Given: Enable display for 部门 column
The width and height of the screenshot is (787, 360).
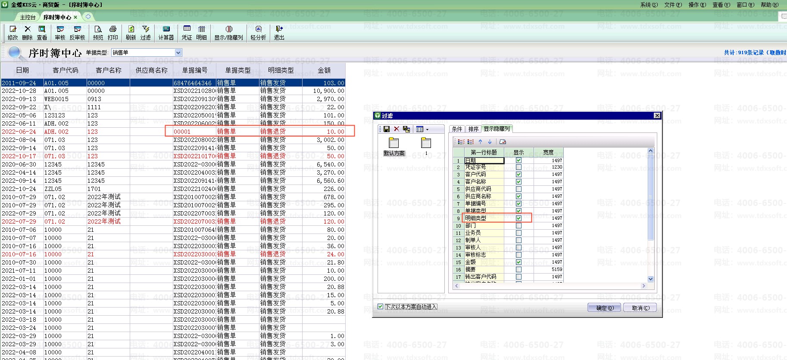Looking at the screenshot, I should coord(518,225).
